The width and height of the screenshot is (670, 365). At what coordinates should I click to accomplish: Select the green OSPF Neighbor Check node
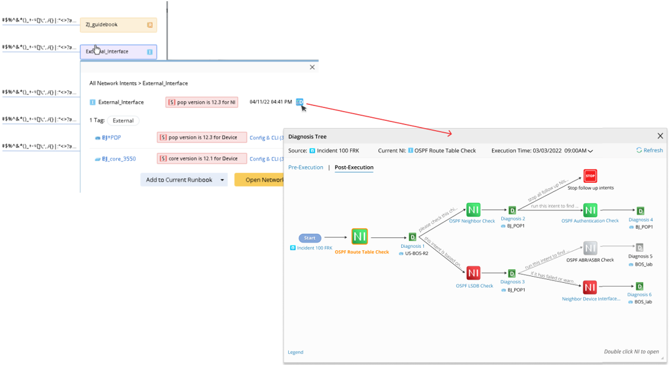point(473,210)
